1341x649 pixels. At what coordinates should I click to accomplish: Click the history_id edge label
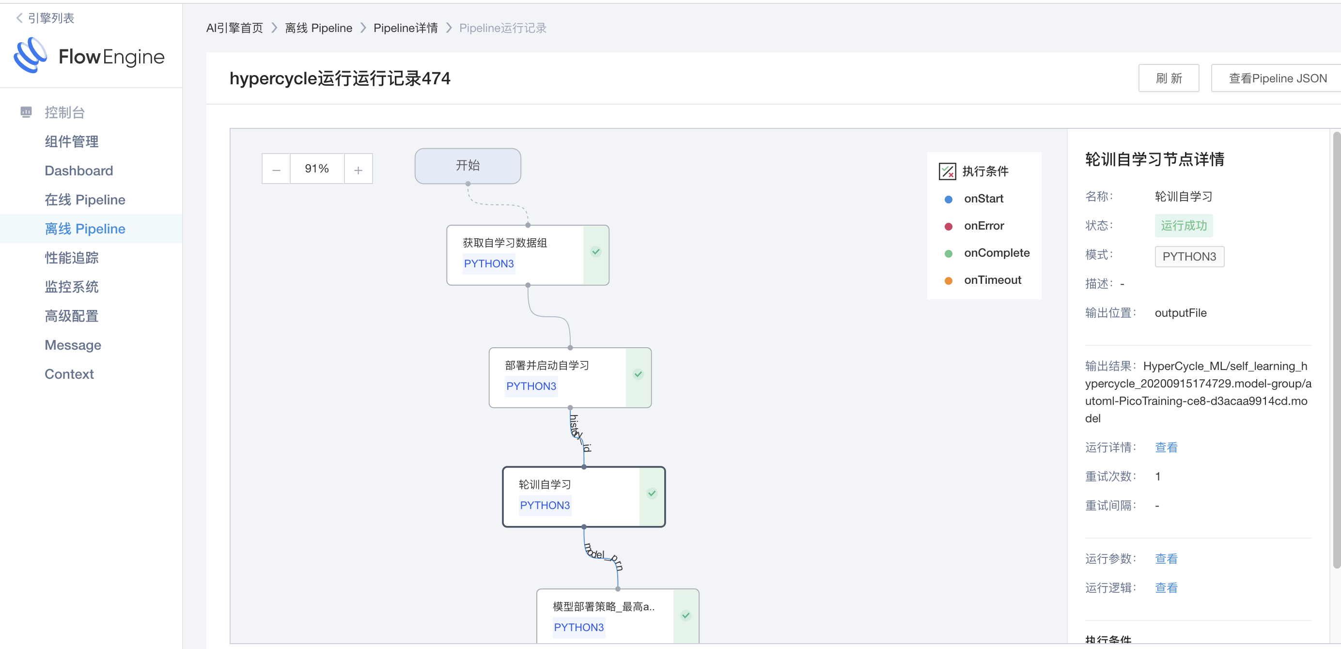click(579, 433)
